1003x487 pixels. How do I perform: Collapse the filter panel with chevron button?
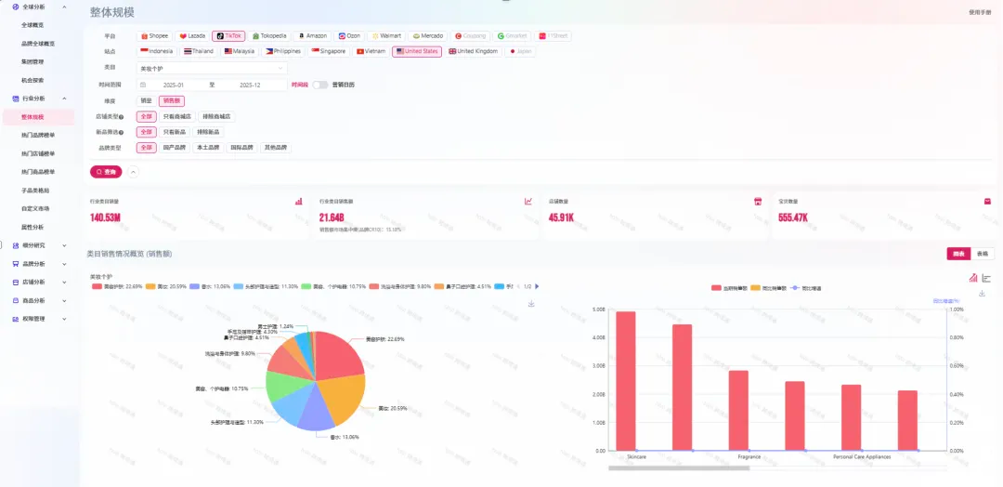click(133, 172)
